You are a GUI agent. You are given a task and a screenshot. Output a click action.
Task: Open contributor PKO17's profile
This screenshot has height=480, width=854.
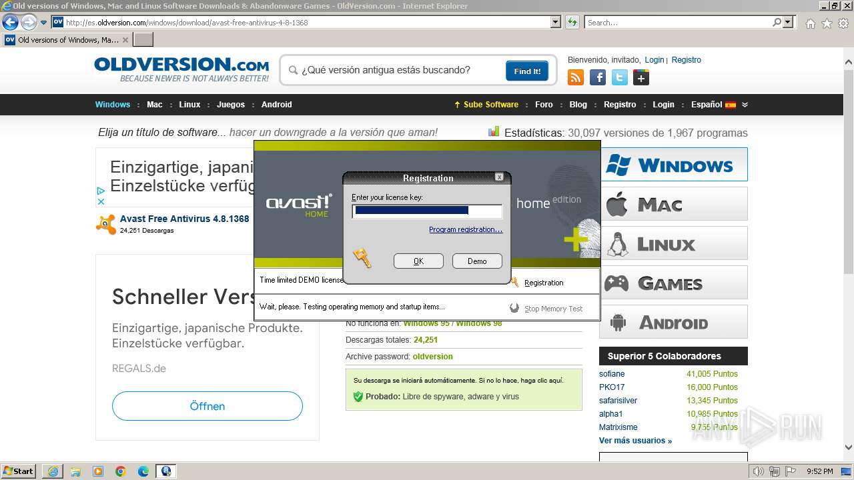612,387
